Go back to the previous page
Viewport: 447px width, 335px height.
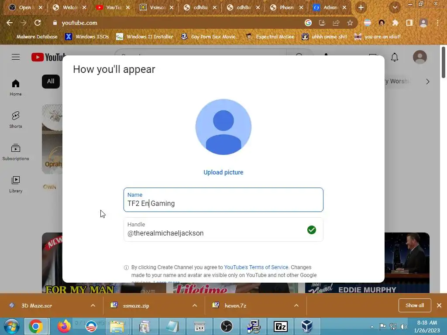pos(10,23)
